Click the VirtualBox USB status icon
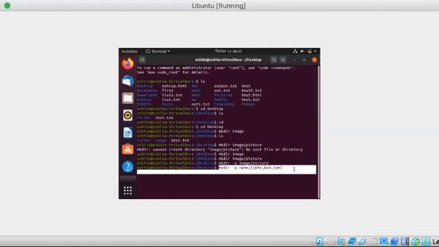Image resolution: width=439 pixels, height=247 pixels. (363, 241)
